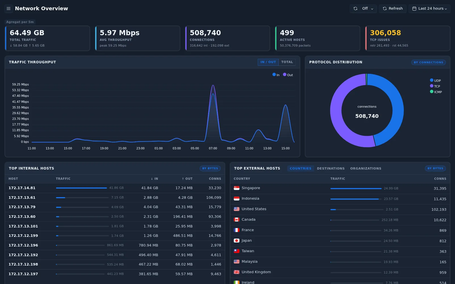Select the COUNTRIES tab

[x=301, y=168]
